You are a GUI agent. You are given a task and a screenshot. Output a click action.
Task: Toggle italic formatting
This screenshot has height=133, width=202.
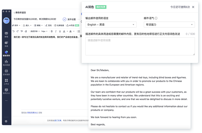pos(56,31)
